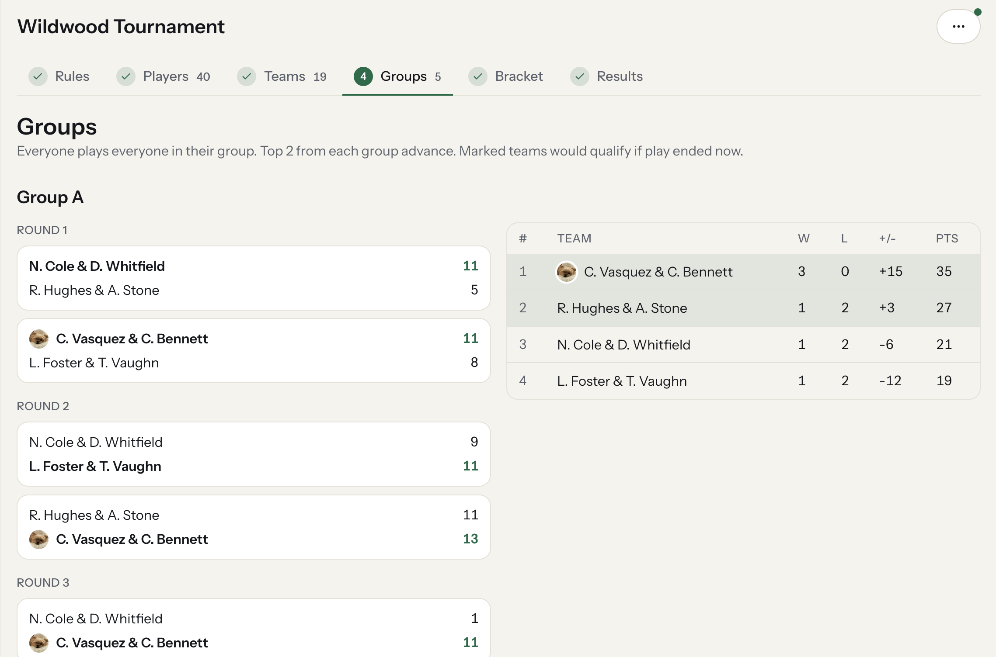Open Round 1 match Vasquez & Bennett vs Foster & Vaughn

254,351
